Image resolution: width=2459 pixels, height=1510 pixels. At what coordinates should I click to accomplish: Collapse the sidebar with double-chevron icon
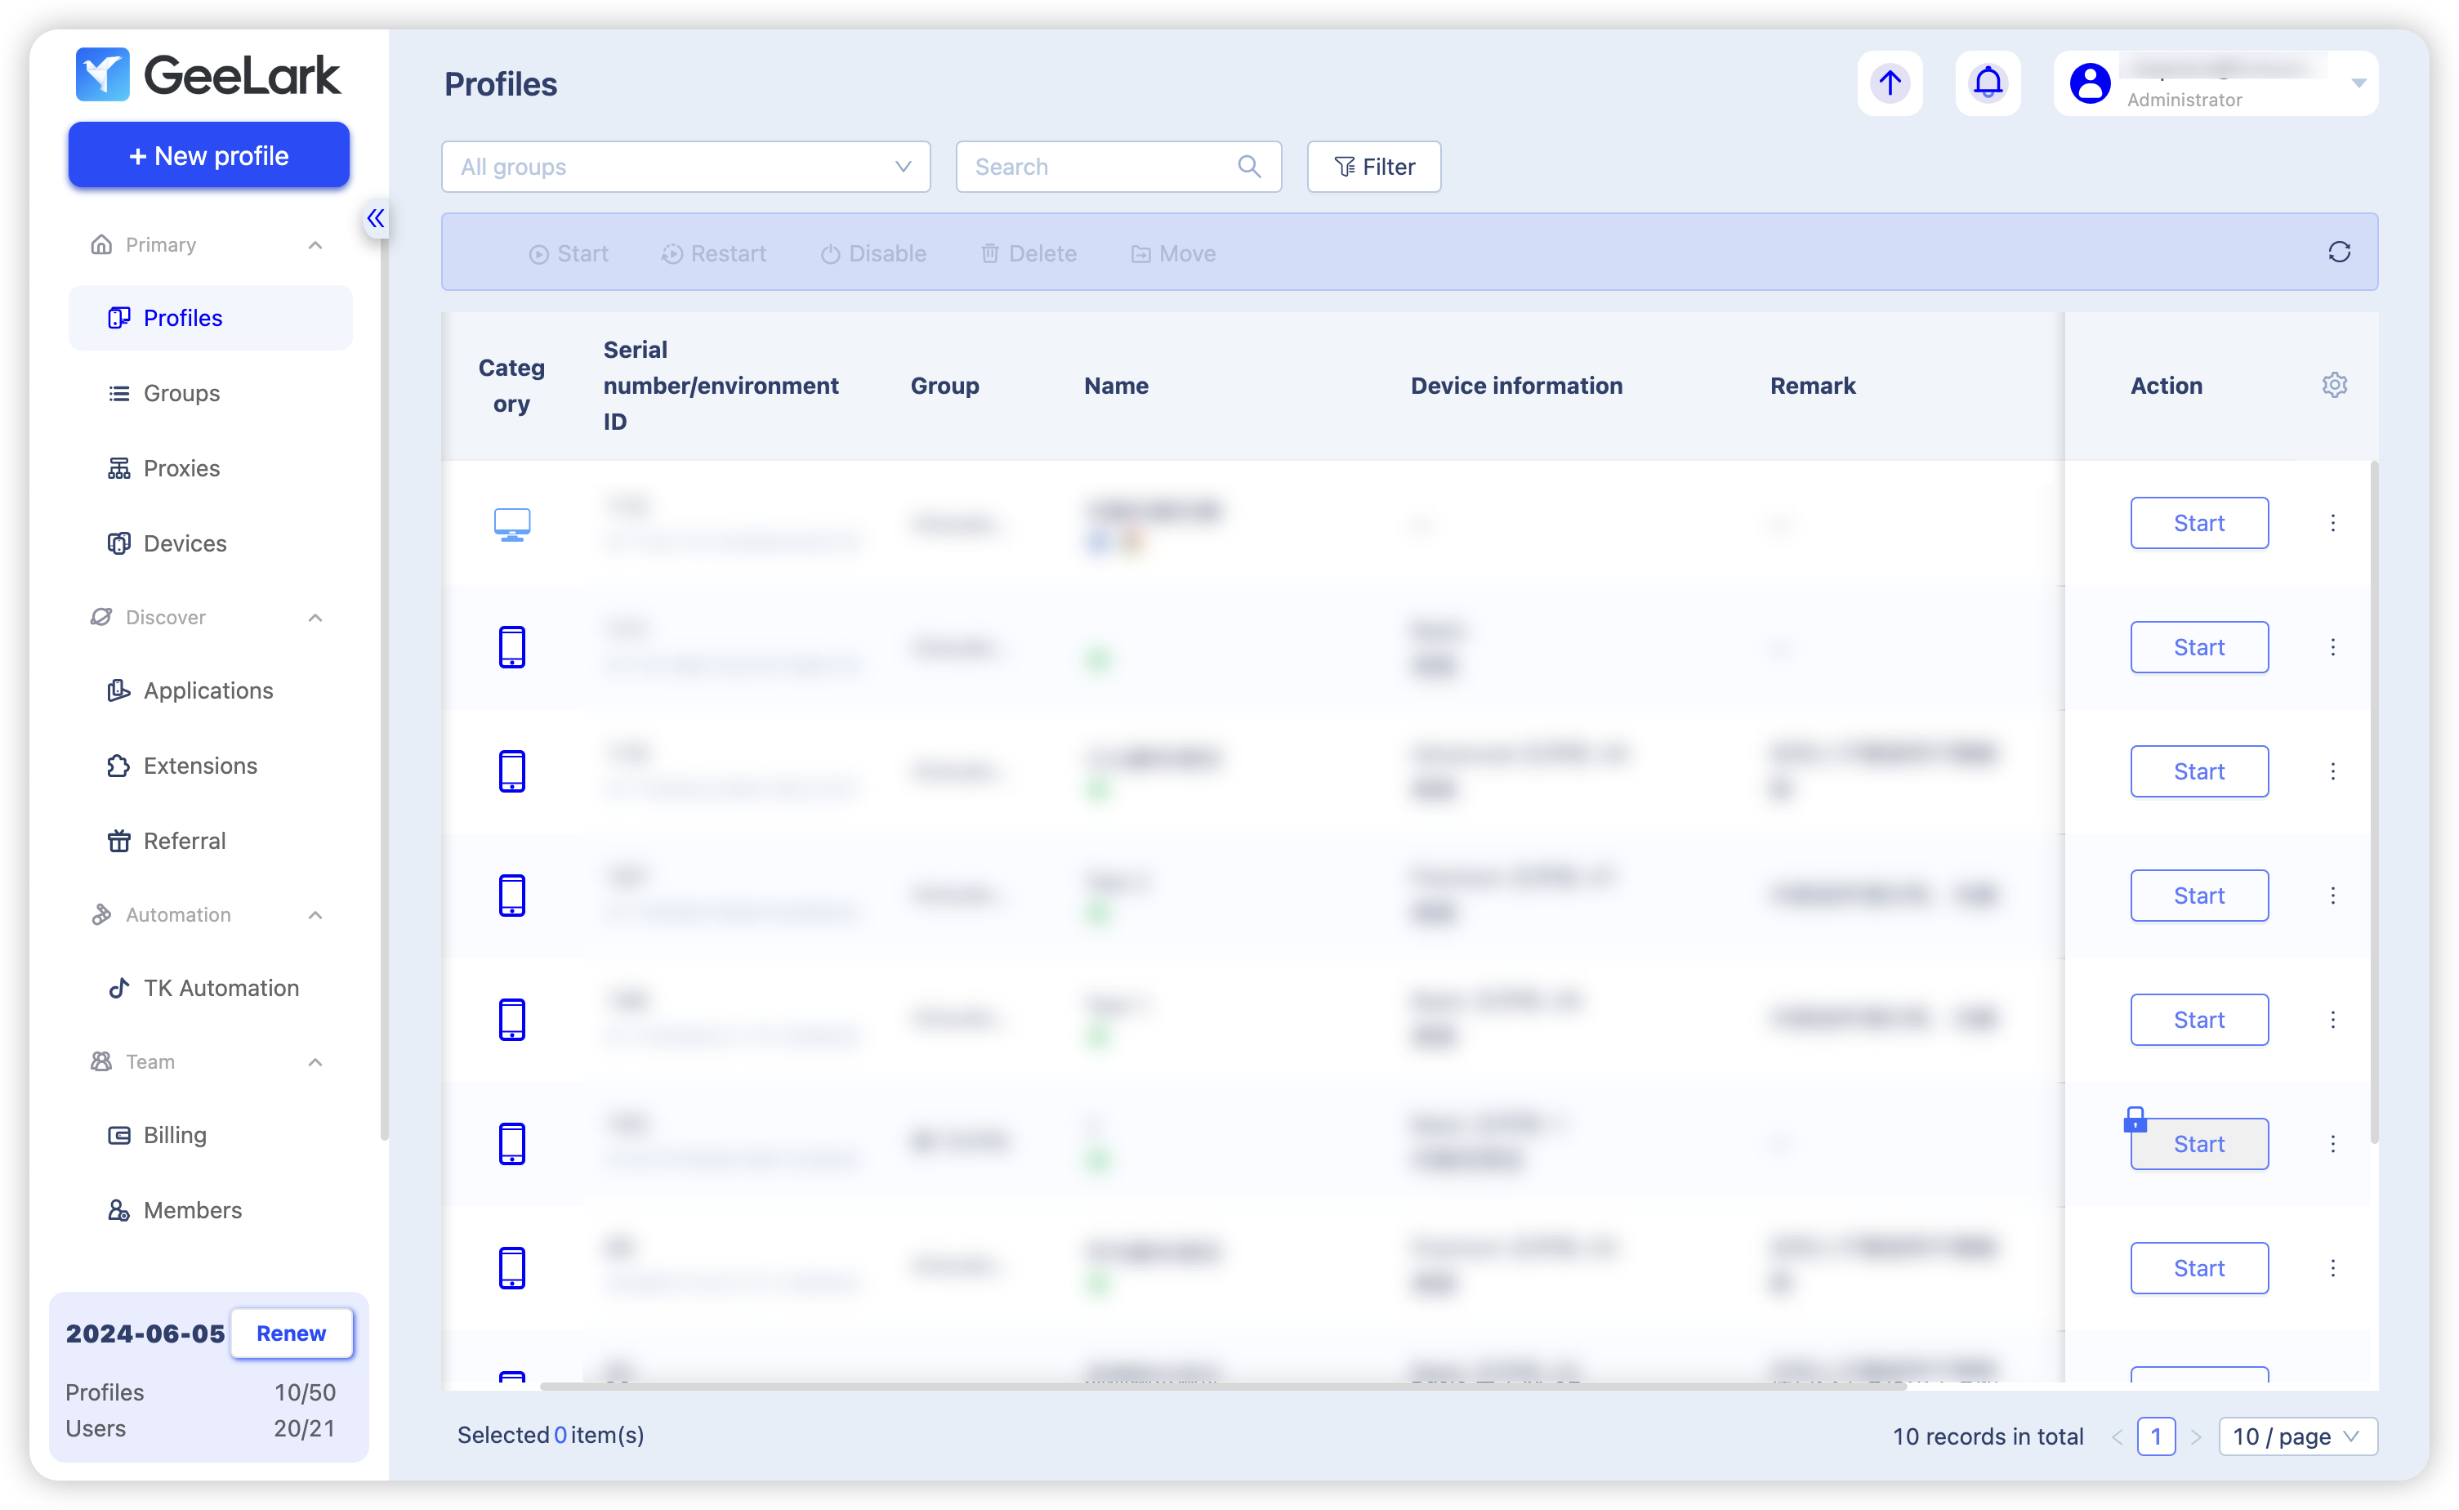(376, 219)
